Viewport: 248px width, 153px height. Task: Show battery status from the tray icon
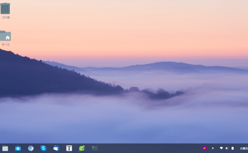(x=232, y=148)
